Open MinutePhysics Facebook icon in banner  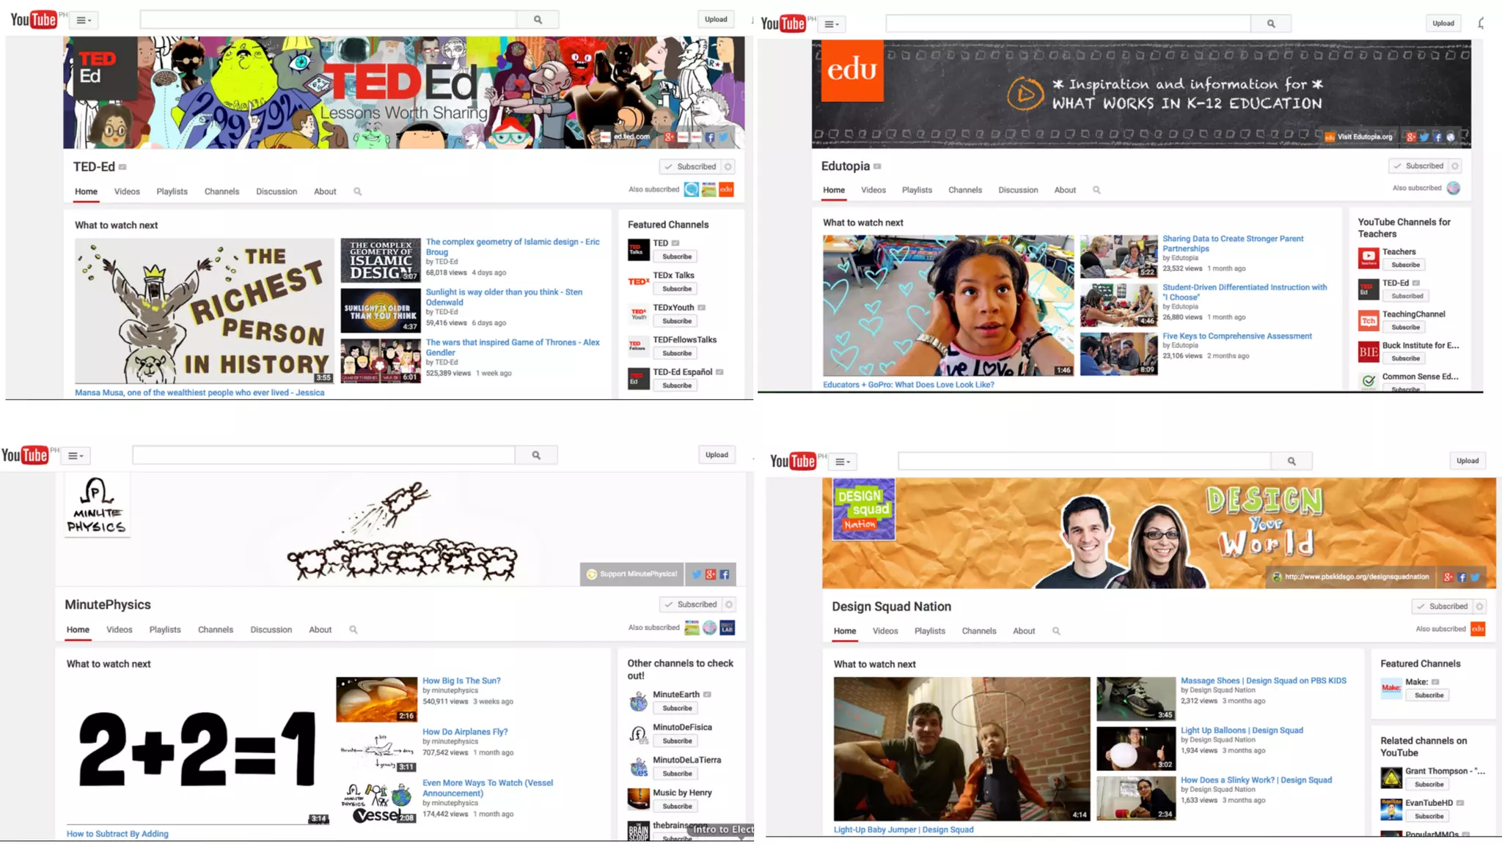725,574
